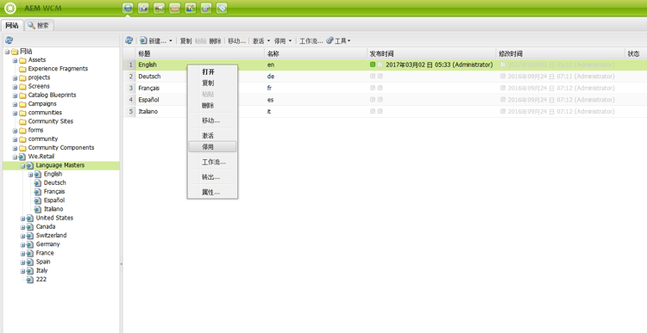This screenshot has height=333, width=647.
Task: Switch to the 搜索 tab
Action: (x=39, y=26)
